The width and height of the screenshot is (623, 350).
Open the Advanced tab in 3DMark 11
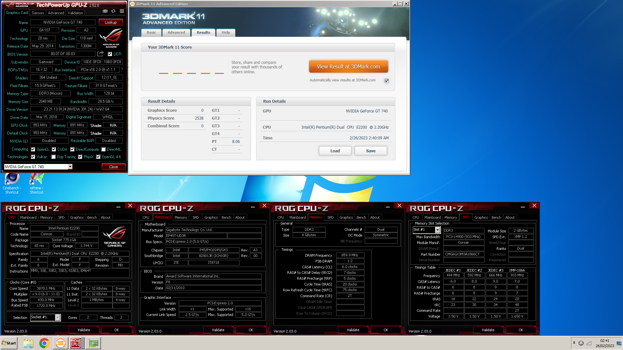point(176,32)
